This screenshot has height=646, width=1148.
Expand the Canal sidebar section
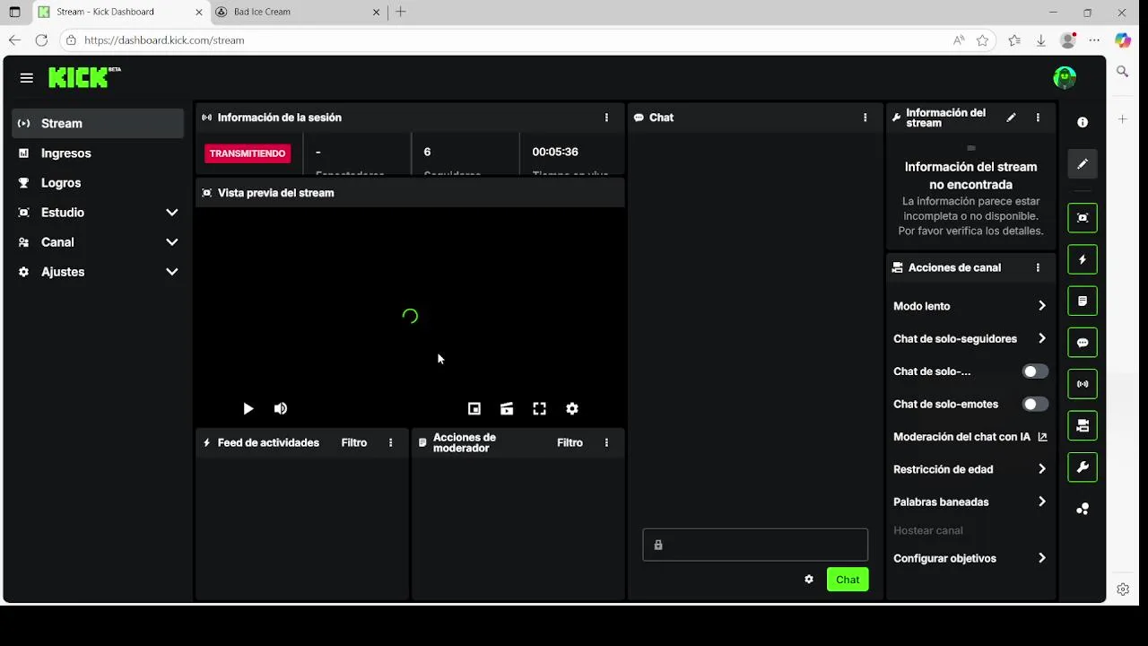pyautogui.click(x=98, y=242)
